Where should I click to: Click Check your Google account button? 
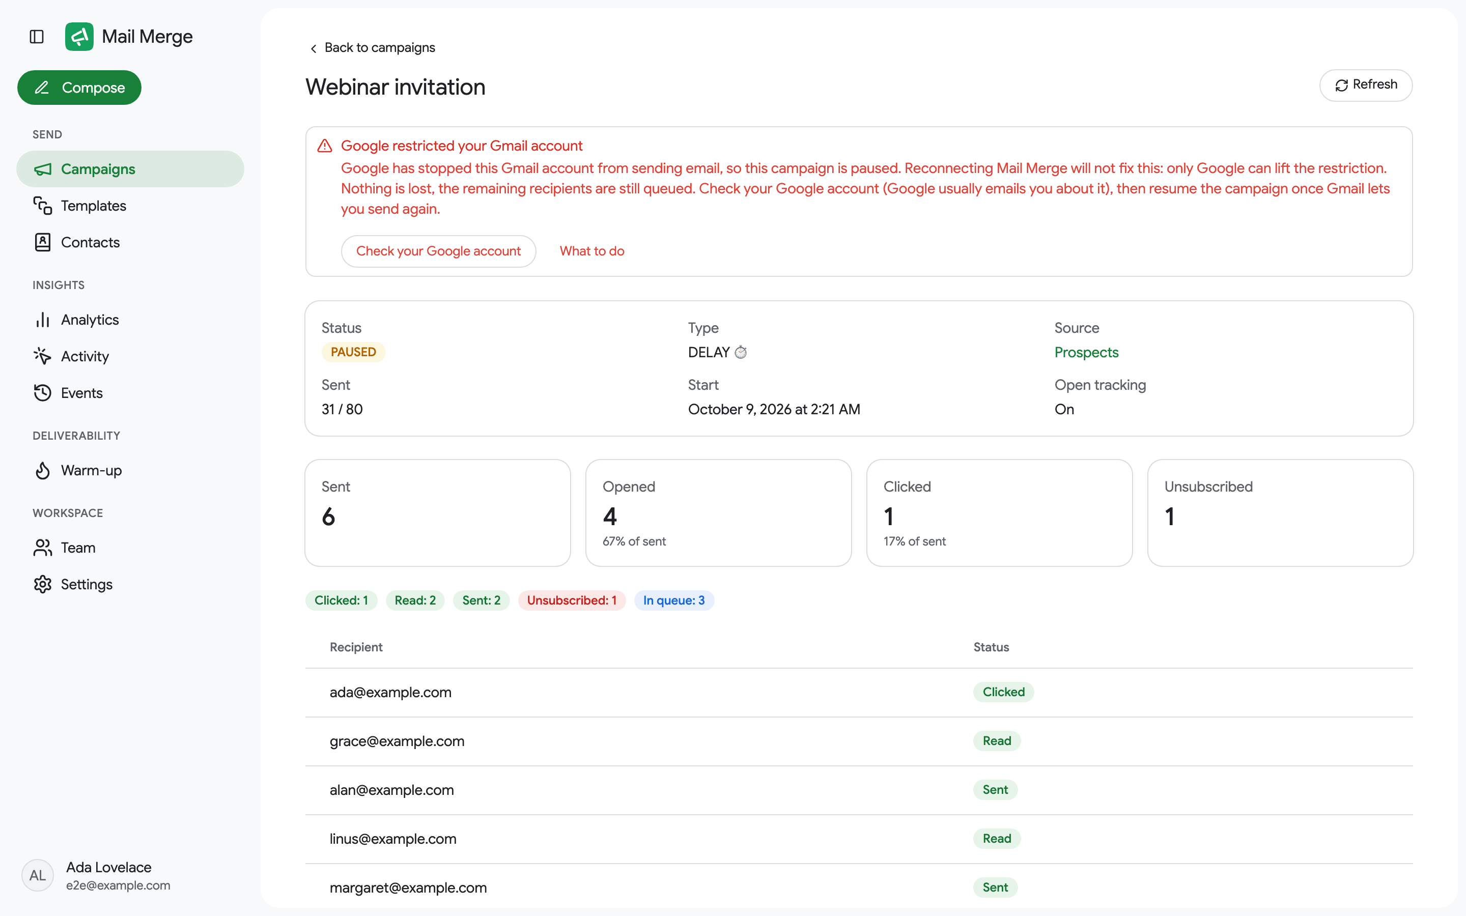pyautogui.click(x=439, y=251)
